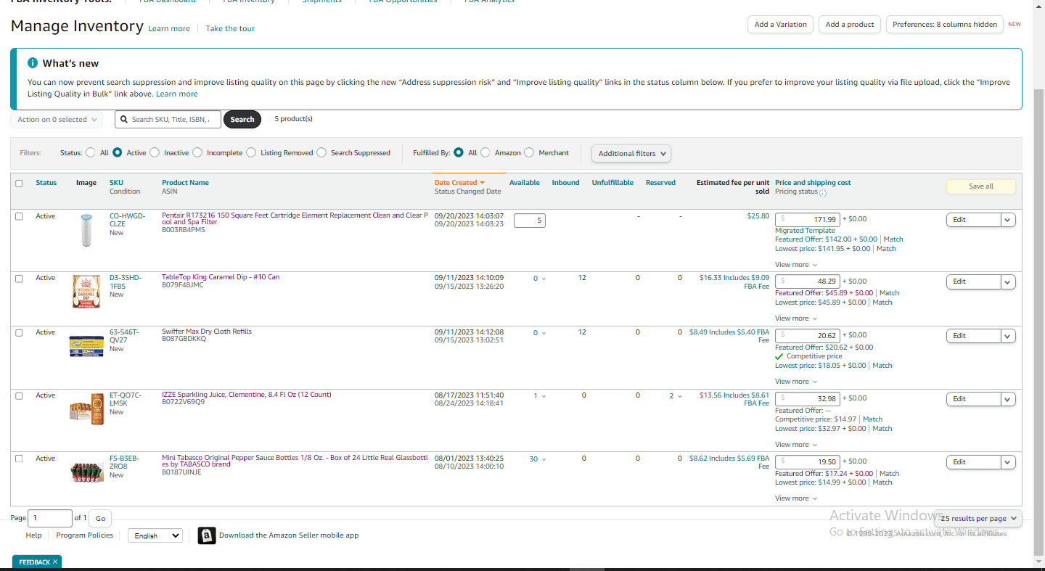Tick the IZZE Sparkling Juice row checkbox
The height and width of the screenshot is (571, 1045).
coord(19,395)
